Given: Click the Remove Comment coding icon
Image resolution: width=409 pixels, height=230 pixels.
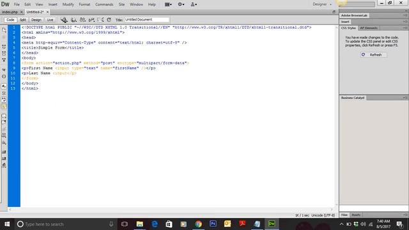Looking at the screenshot, I should (4, 122).
